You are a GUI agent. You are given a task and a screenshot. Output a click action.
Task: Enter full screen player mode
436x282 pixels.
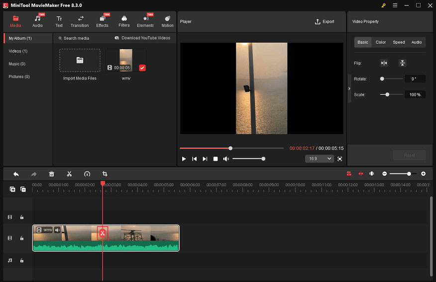[340, 159]
